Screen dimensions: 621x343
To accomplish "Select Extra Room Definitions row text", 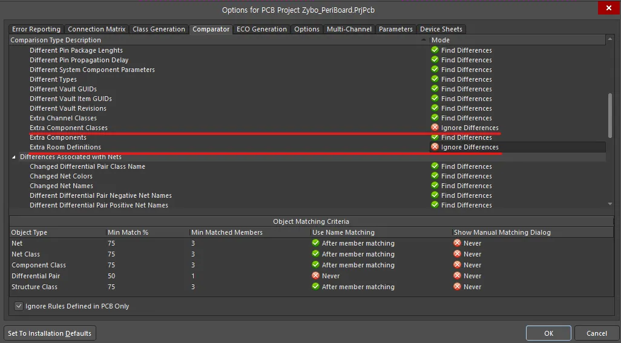I will (65, 147).
